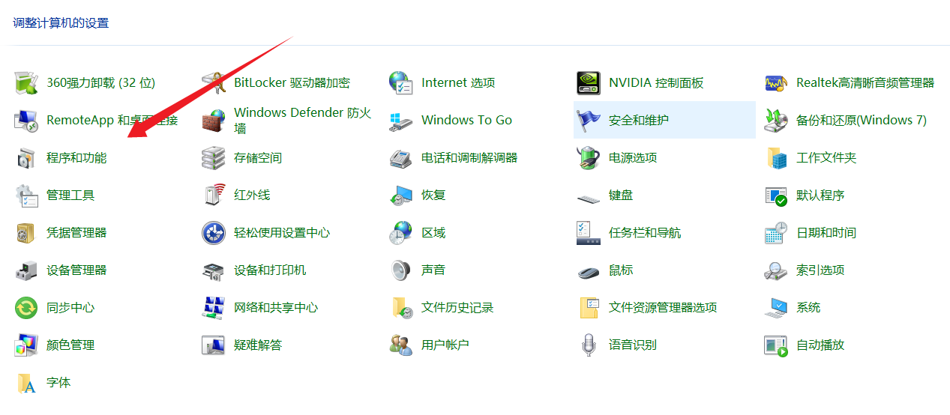Click the 管理工具 text link
This screenshot has width=950, height=415.
pos(70,195)
